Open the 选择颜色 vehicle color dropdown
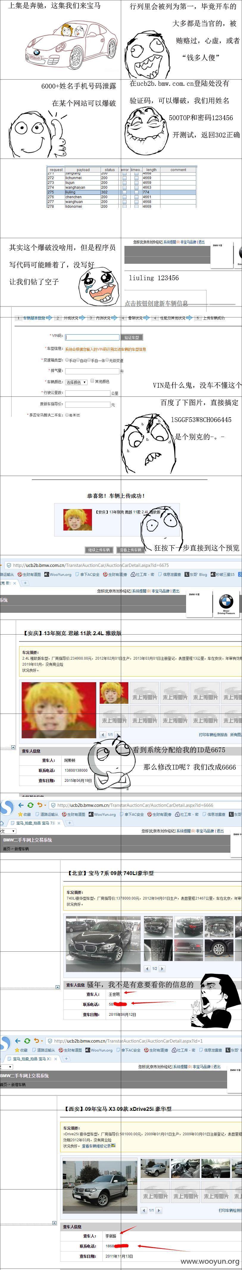This screenshot has width=242, height=1270. pos(76,382)
